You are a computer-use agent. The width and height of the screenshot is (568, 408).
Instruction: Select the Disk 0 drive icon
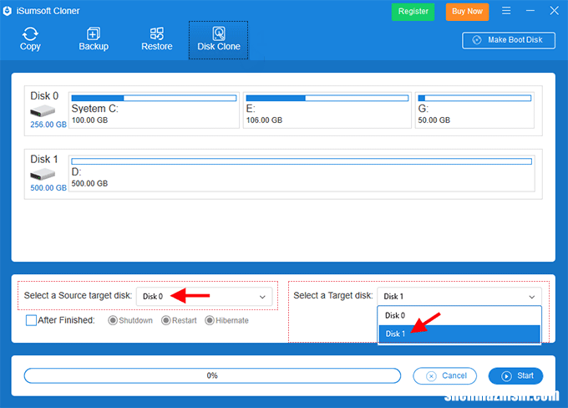click(x=43, y=110)
